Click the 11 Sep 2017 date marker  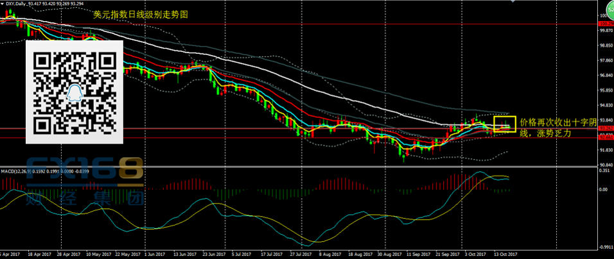click(x=419, y=254)
